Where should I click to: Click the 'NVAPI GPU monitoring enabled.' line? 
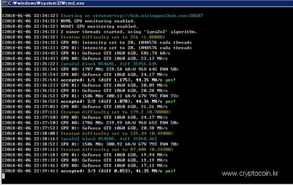coord(70,26)
